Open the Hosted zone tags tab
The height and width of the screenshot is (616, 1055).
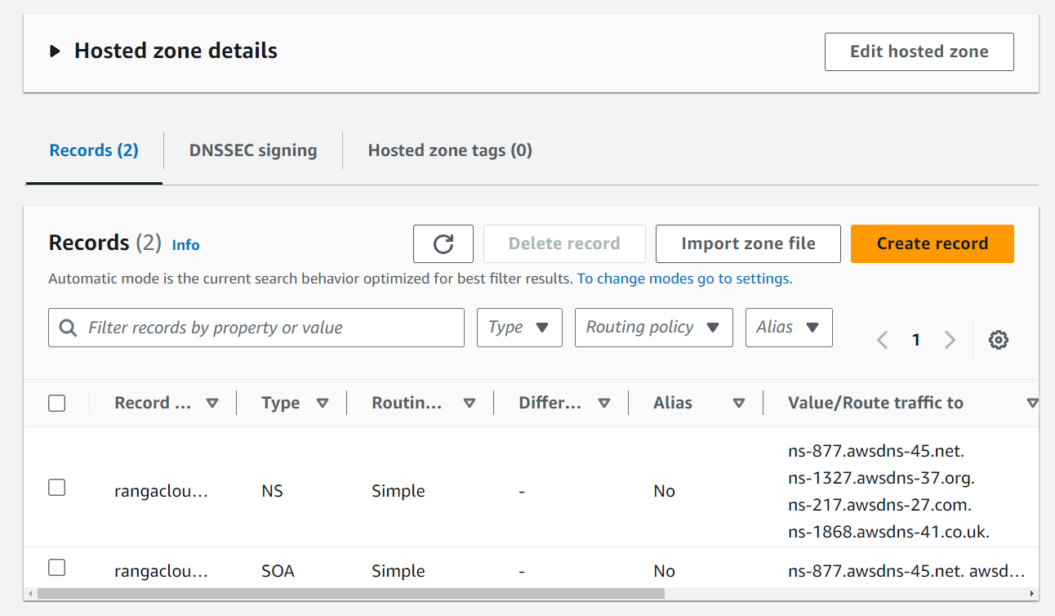(449, 150)
